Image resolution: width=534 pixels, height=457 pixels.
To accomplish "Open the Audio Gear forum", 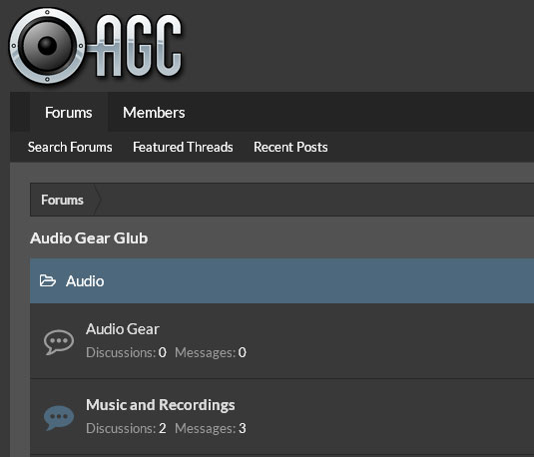I will [123, 329].
